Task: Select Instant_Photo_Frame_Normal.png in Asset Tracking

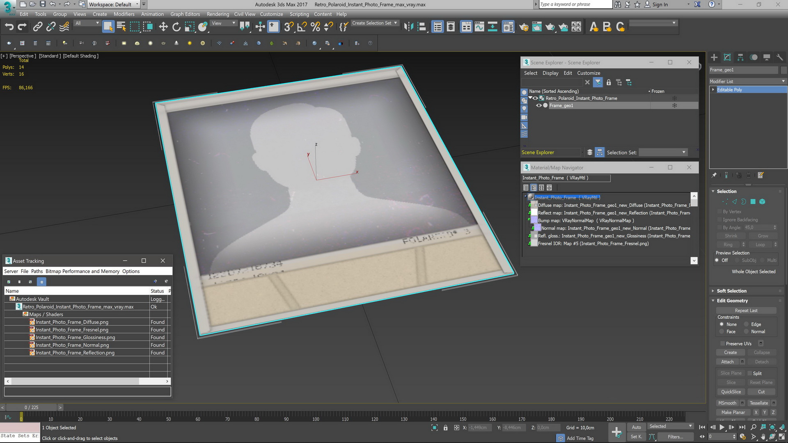Action: pyautogui.click(x=72, y=345)
